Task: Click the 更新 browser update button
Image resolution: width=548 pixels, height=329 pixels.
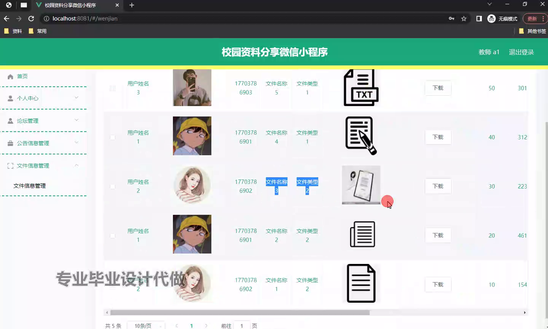Action: [x=535, y=19]
